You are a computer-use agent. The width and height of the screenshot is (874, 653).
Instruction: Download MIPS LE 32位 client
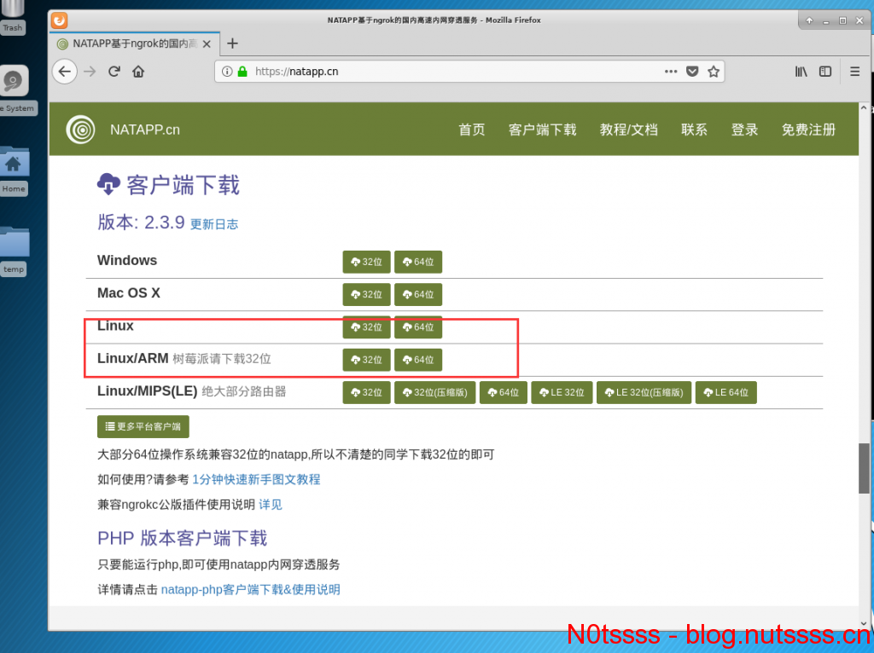click(x=562, y=392)
